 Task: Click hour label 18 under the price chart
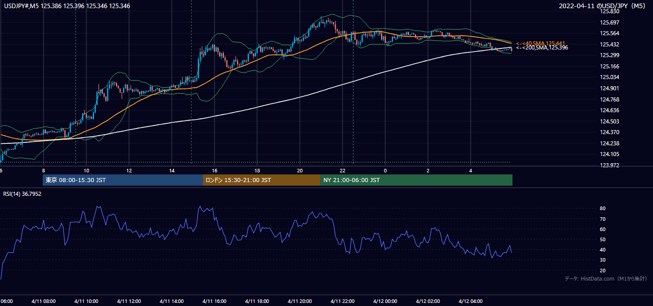pyautogui.click(x=257, y=170)
